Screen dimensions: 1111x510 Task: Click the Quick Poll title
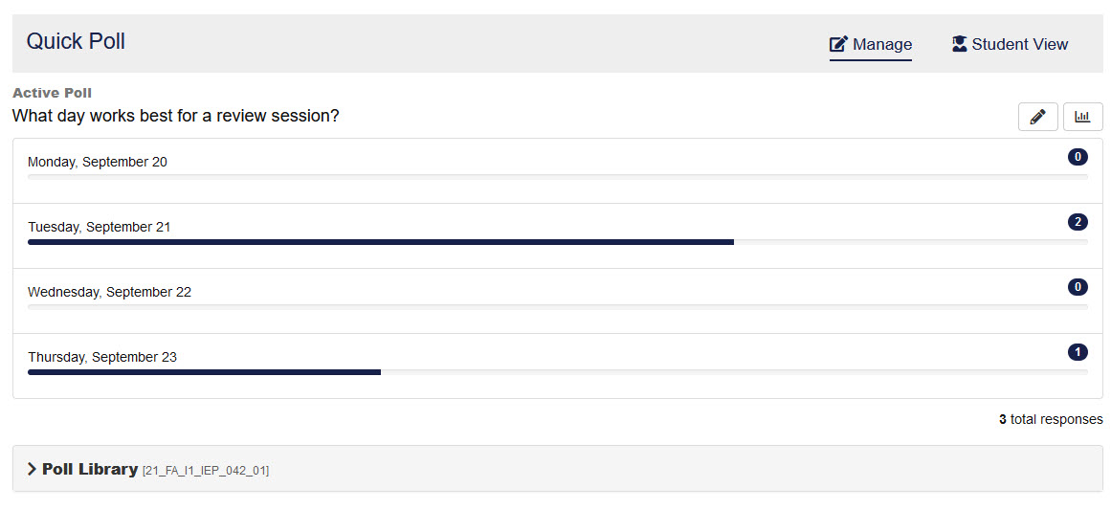(x=76, y=41)
